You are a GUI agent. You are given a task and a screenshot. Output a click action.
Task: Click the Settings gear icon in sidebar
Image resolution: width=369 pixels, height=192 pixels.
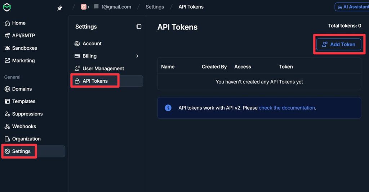tap(7, 151)
